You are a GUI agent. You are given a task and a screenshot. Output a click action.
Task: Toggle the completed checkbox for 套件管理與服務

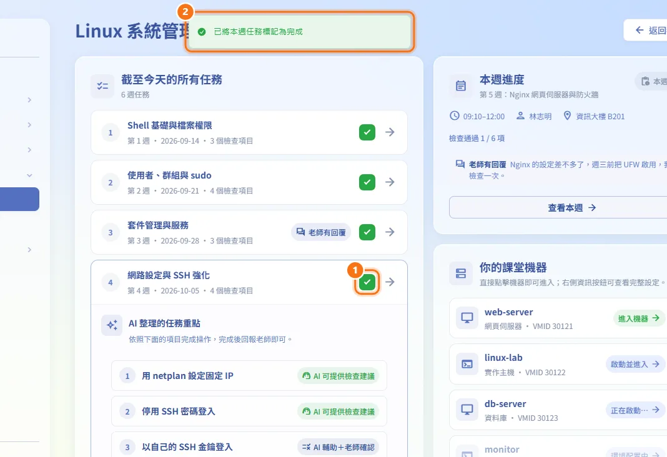click(x=367, y=232)
